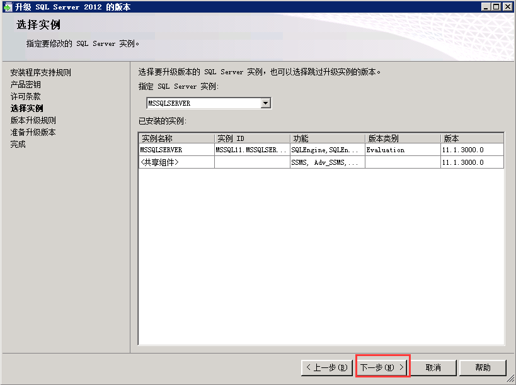Cancel setup with the 取消 button
516x385 pixels.
(433, 367)
